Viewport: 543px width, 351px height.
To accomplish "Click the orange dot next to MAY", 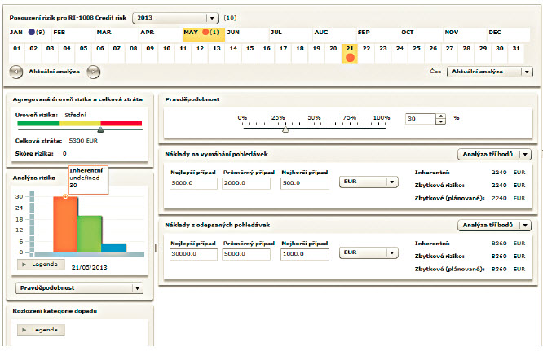I will click(205, 32).
